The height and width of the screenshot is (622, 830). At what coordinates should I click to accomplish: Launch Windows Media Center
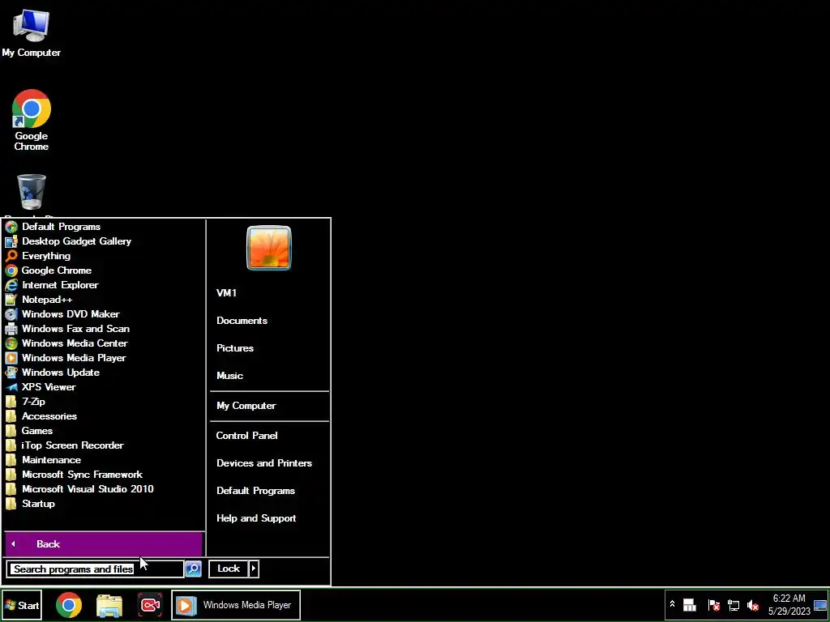click(x=105, y=343)
